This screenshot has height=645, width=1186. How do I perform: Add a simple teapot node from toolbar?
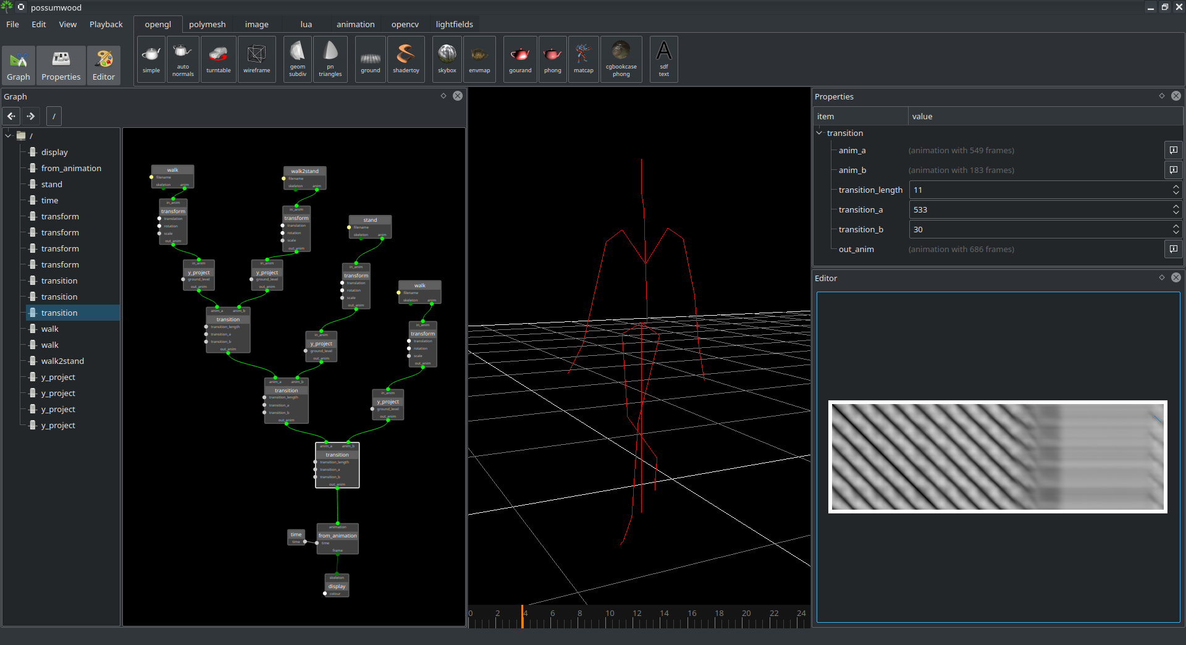pos(151,59)
